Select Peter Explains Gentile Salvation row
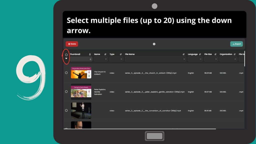 coord(66,91)
